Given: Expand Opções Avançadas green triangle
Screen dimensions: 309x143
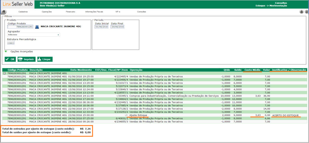Looking at the screenshot, I should [x=6, y=51].
